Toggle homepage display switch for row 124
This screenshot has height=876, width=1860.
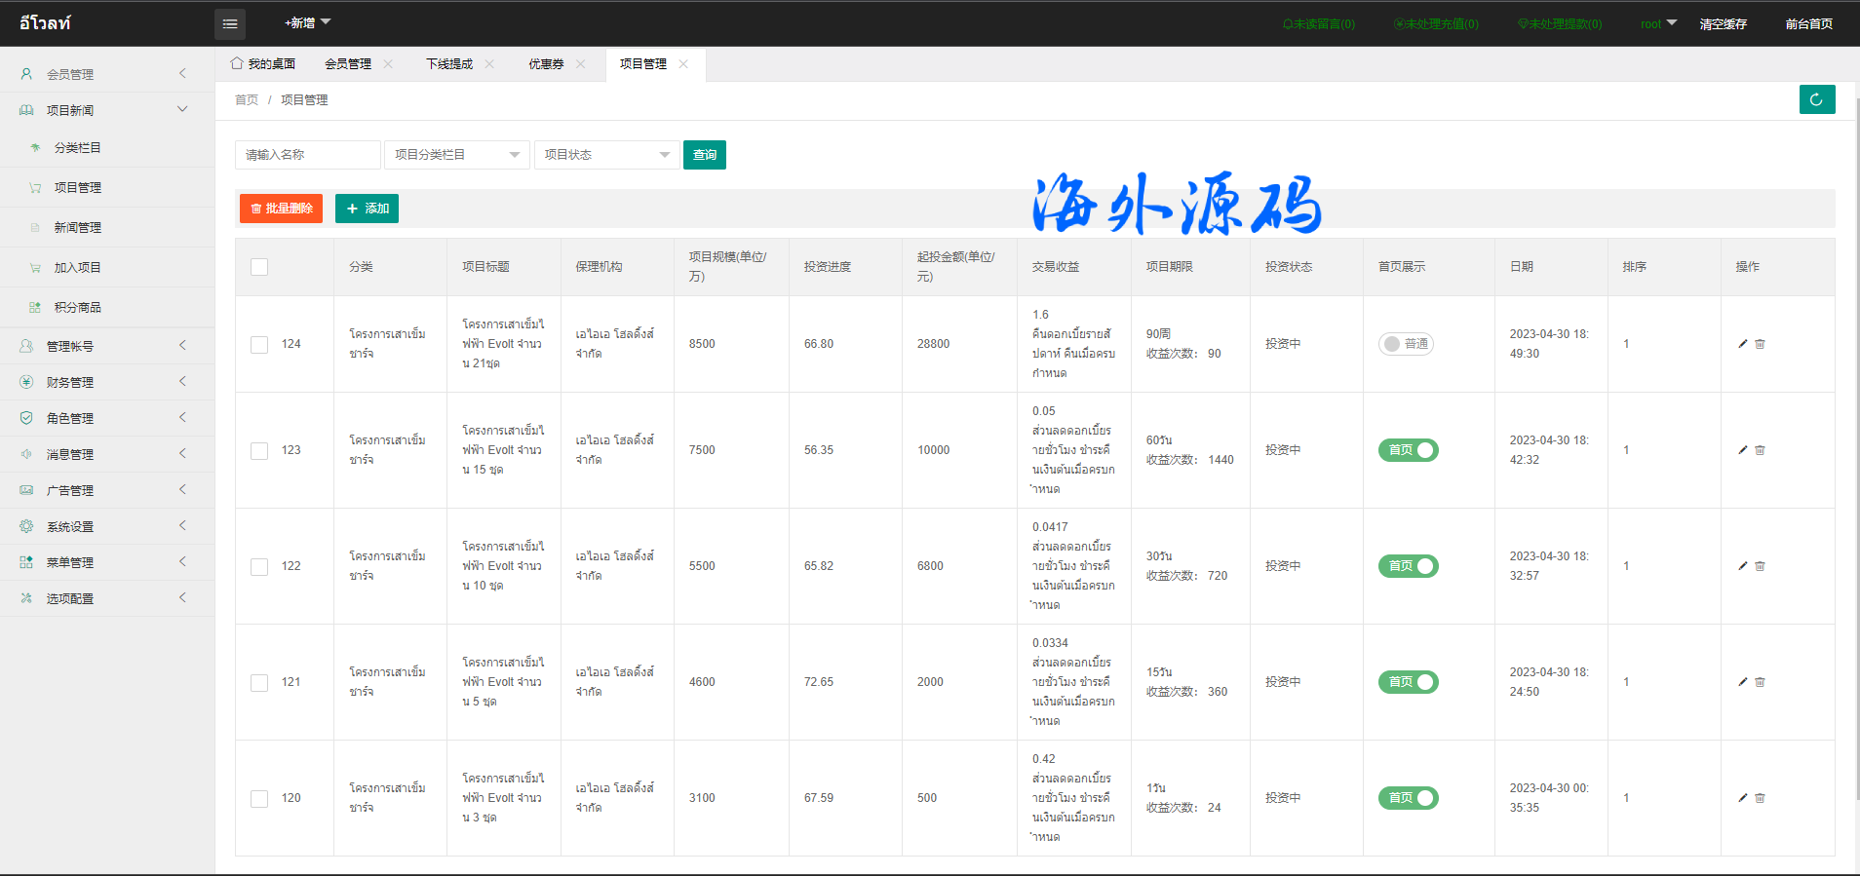[1405, 344]
